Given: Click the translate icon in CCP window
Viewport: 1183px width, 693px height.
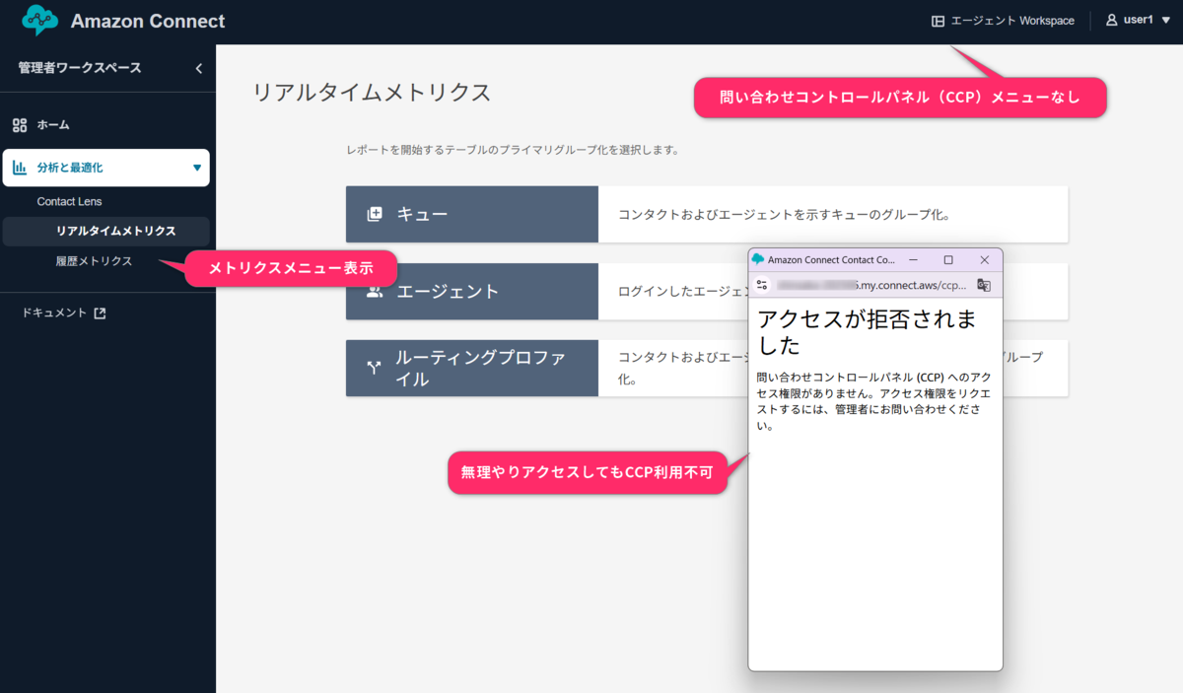Looking at the screenshot, I should pos(983,285).
